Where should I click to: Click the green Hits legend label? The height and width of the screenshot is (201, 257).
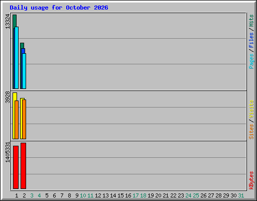(251, 21)
